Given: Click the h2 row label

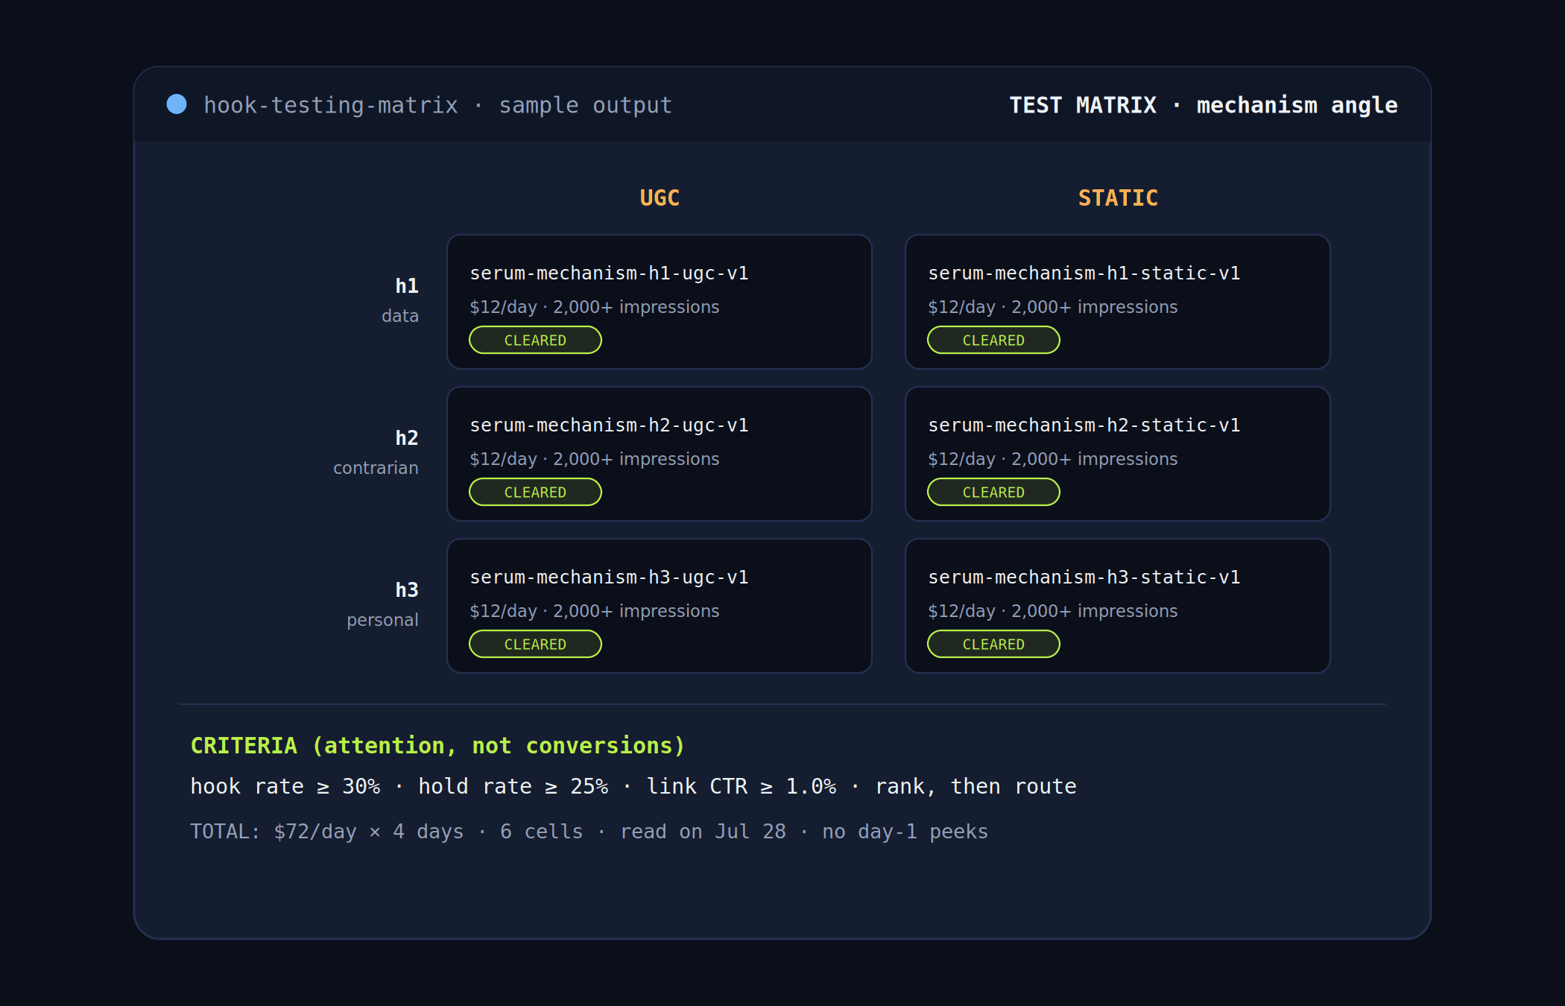Looking at the screenshot, I should 407,437.
